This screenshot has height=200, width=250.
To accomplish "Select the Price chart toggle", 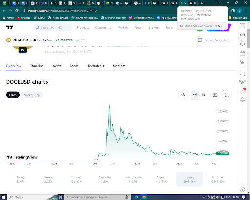I will pos(13,95).
